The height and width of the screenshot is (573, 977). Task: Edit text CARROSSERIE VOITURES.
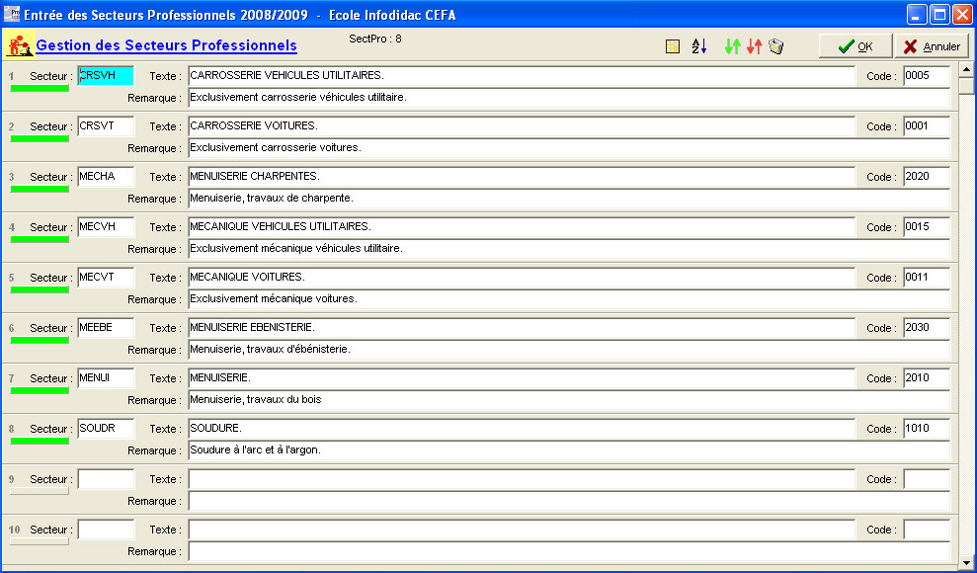[522, 126]
